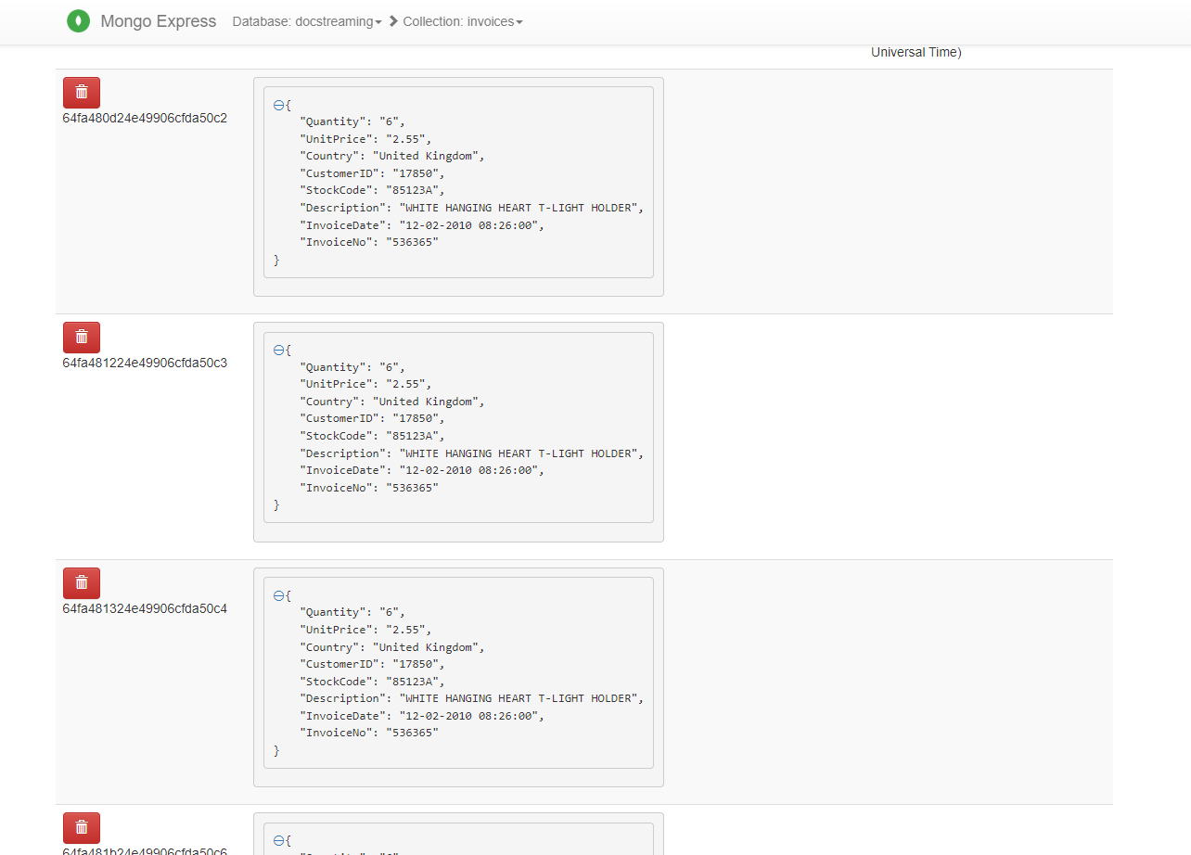Viewport: 1191px width, 855px height.
Task: Open document 64fa481224e49906cfda50c3 via its ID link
Action: point(145,362)
